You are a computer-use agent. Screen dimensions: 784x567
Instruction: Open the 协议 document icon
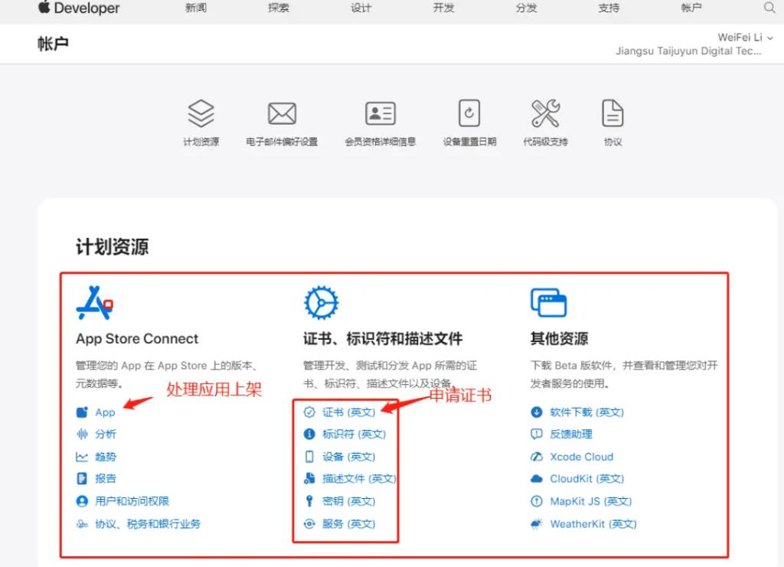pyautogui.click(x=612, y=114)
